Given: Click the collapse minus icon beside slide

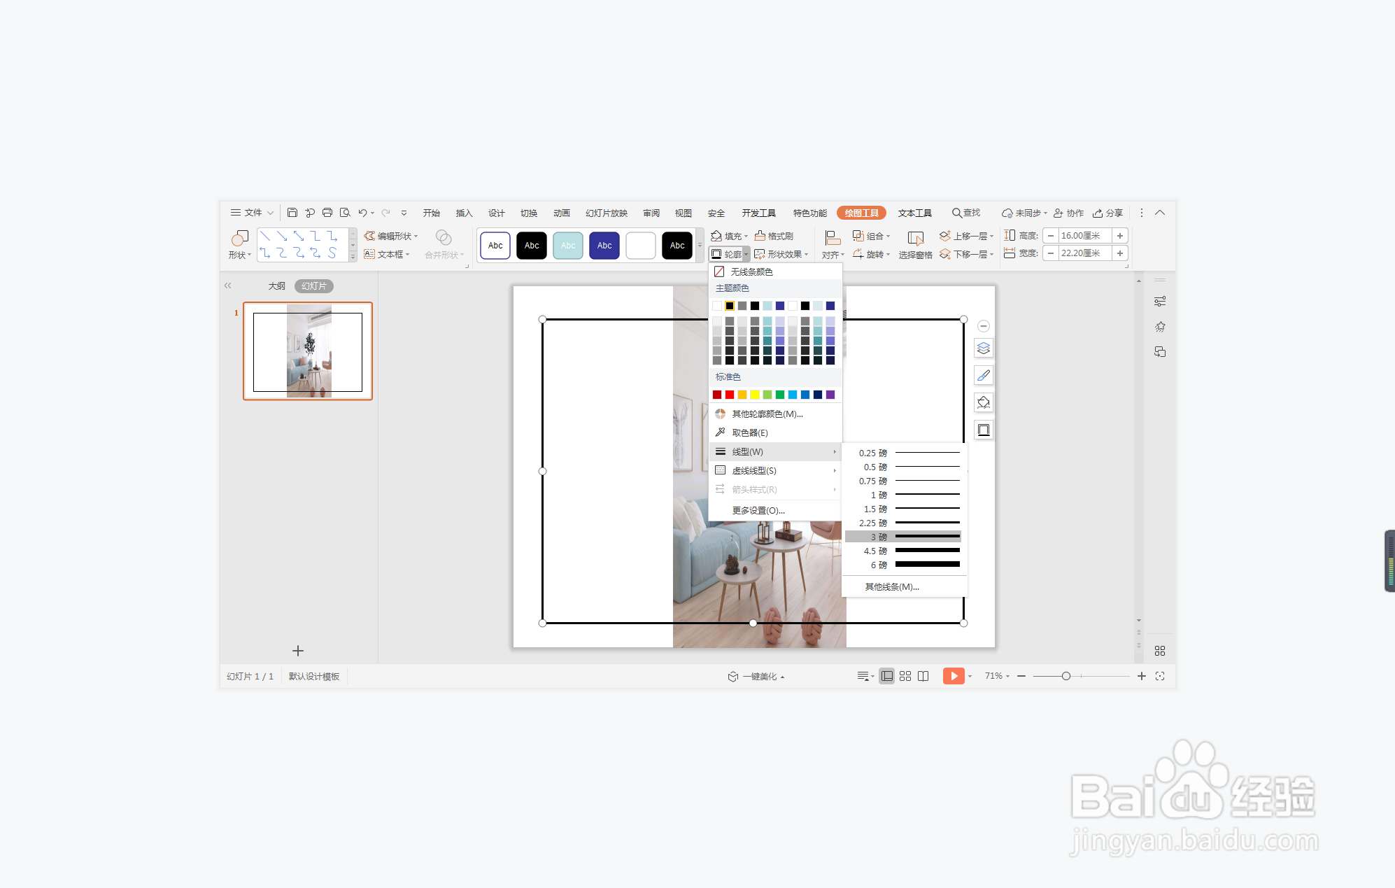Looking at the screenshot, I should click(984, 326).
